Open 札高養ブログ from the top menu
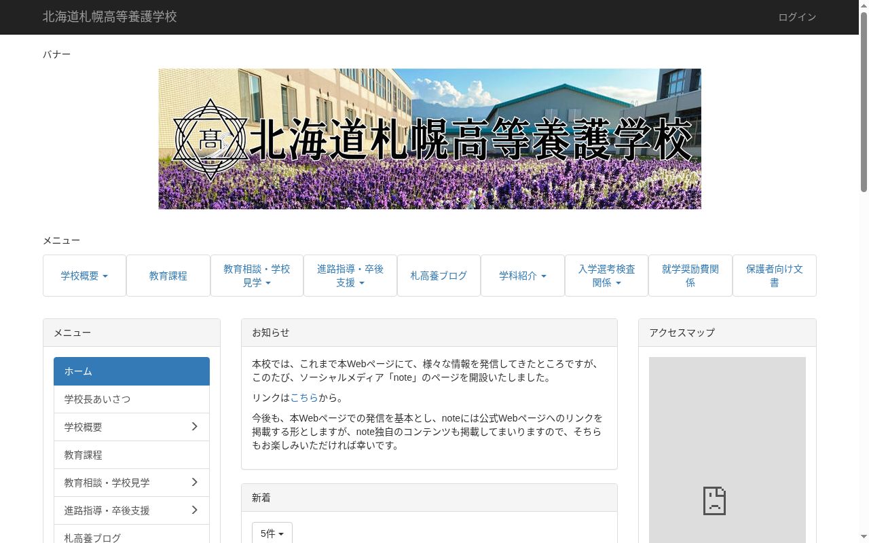 pyautogui.click(x=439, y=276)
